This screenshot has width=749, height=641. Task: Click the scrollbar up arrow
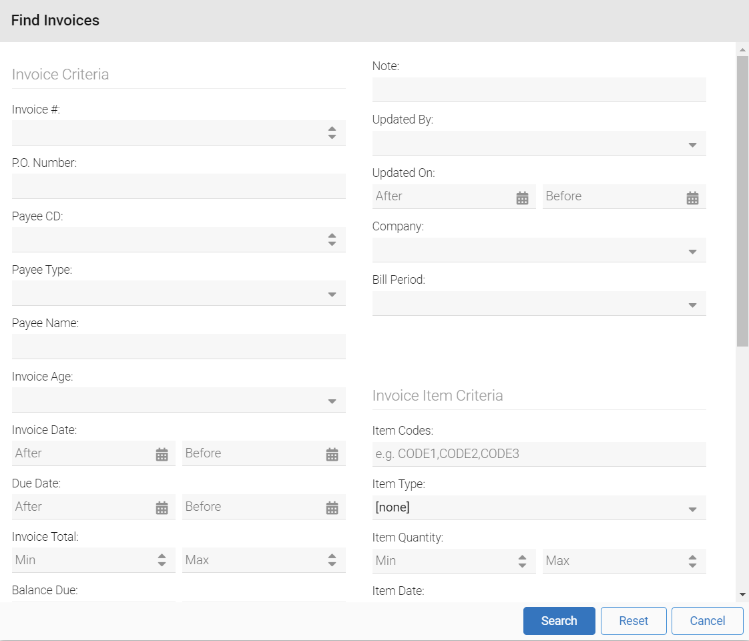click(742, 49)
